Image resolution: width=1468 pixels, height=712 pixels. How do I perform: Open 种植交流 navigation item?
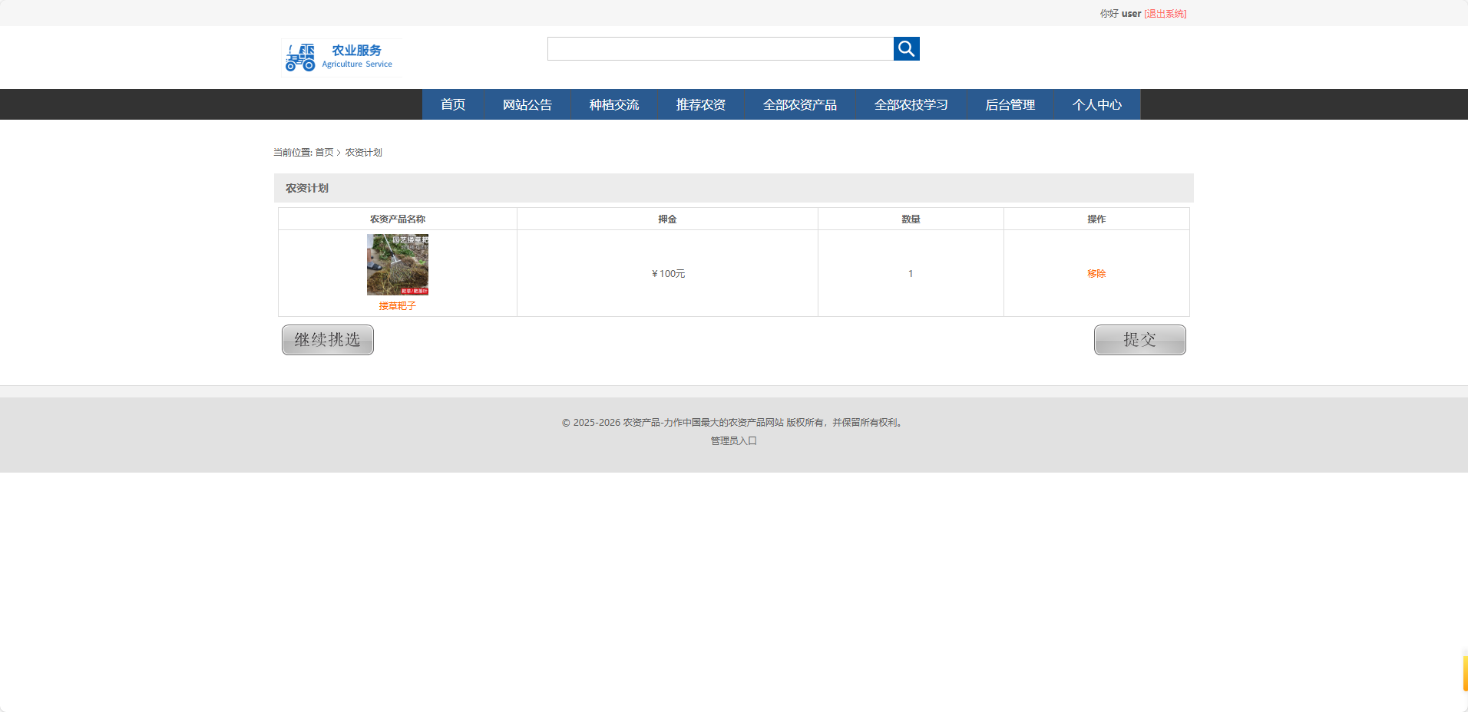pyautogui.click(x=614, y=104)
